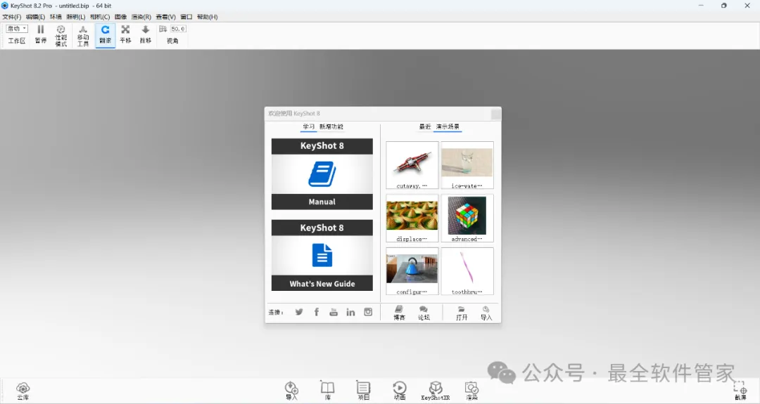760x404 pixels.
Task: Open the Project (项目) panel
Action: pos(364,391)
